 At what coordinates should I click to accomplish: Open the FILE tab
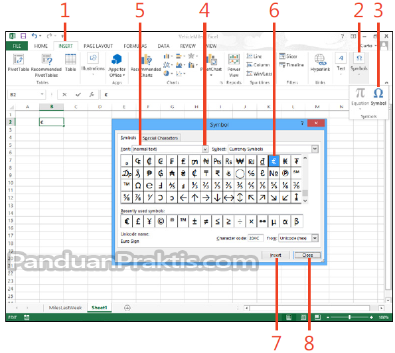click(x=17, y=46)
